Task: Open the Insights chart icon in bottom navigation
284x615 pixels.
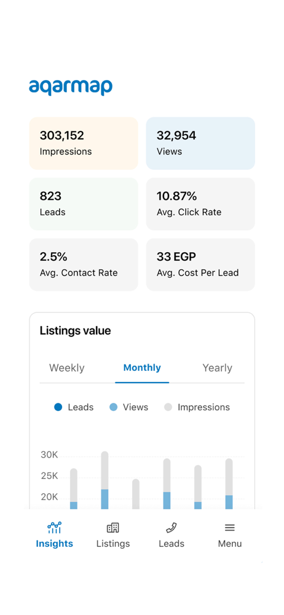Action: (x=54, y=528)
